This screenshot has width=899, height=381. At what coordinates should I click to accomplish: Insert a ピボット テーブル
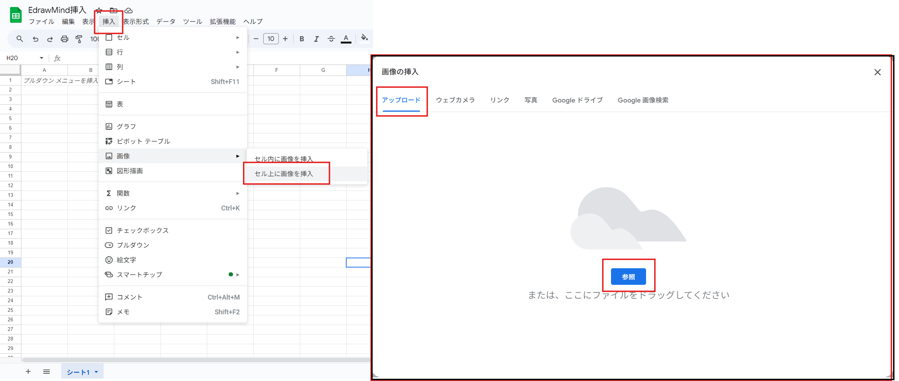point(173,141)
